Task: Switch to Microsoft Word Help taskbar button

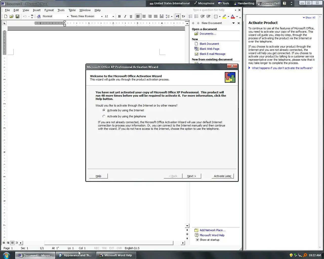Action: click(x=116, y=255)
